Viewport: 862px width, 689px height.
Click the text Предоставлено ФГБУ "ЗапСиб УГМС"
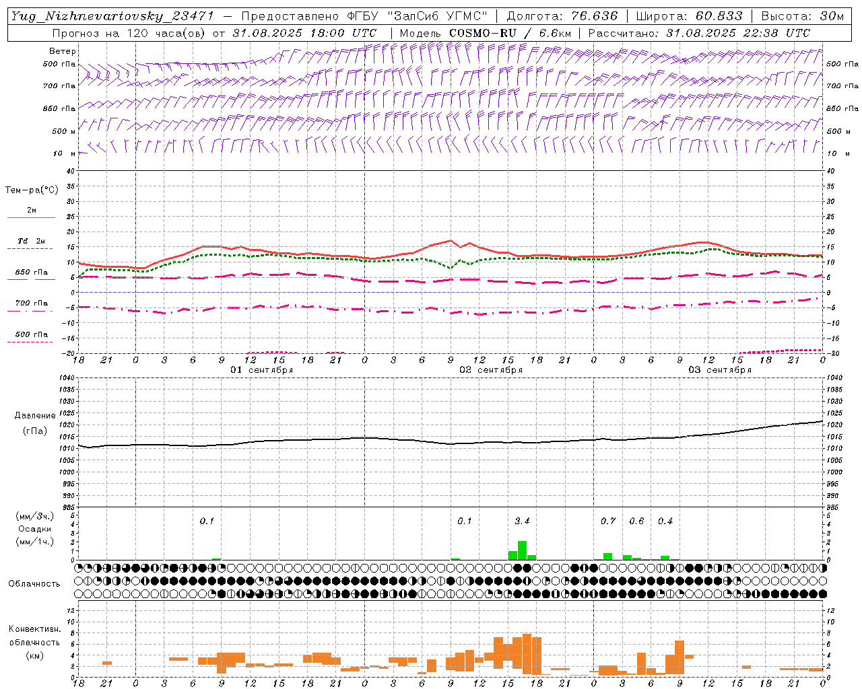(364, 16)
